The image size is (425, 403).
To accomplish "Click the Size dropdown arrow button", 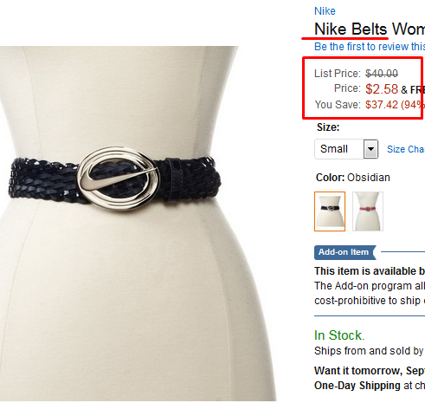I will tap(370, 149).
